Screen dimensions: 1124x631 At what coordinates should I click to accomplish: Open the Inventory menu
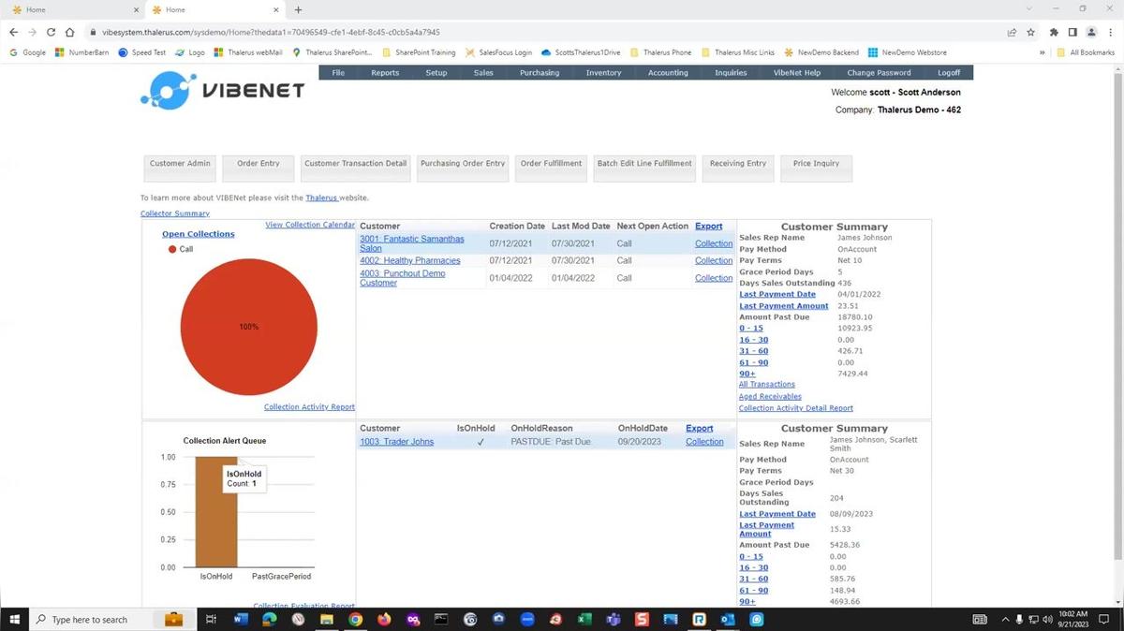(603, 73)
